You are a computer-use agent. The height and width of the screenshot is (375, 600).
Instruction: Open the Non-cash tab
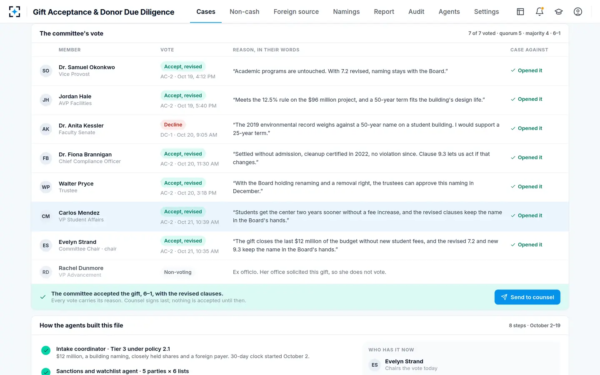pyautogui.click(x=245, y=12)
